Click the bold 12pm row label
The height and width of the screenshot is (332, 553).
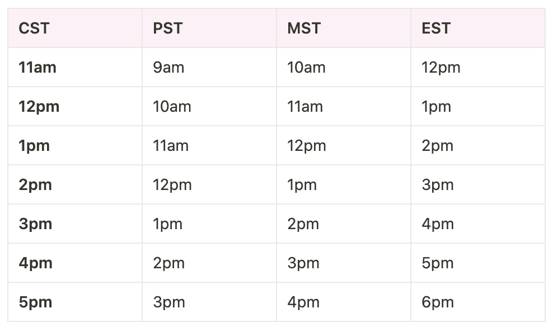tap(39, 107)
